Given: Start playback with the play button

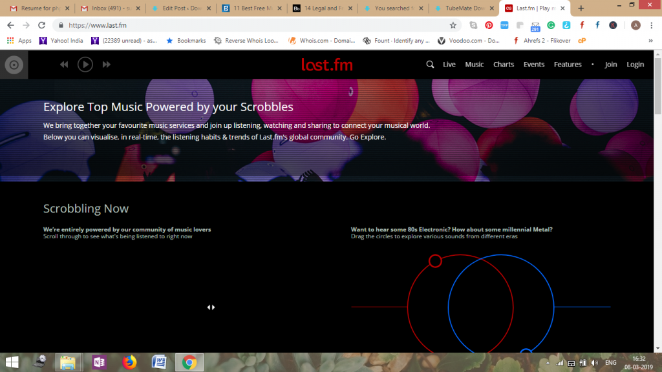Looking at the screenshot, I should pyautogui.click(x=85, y=65).
